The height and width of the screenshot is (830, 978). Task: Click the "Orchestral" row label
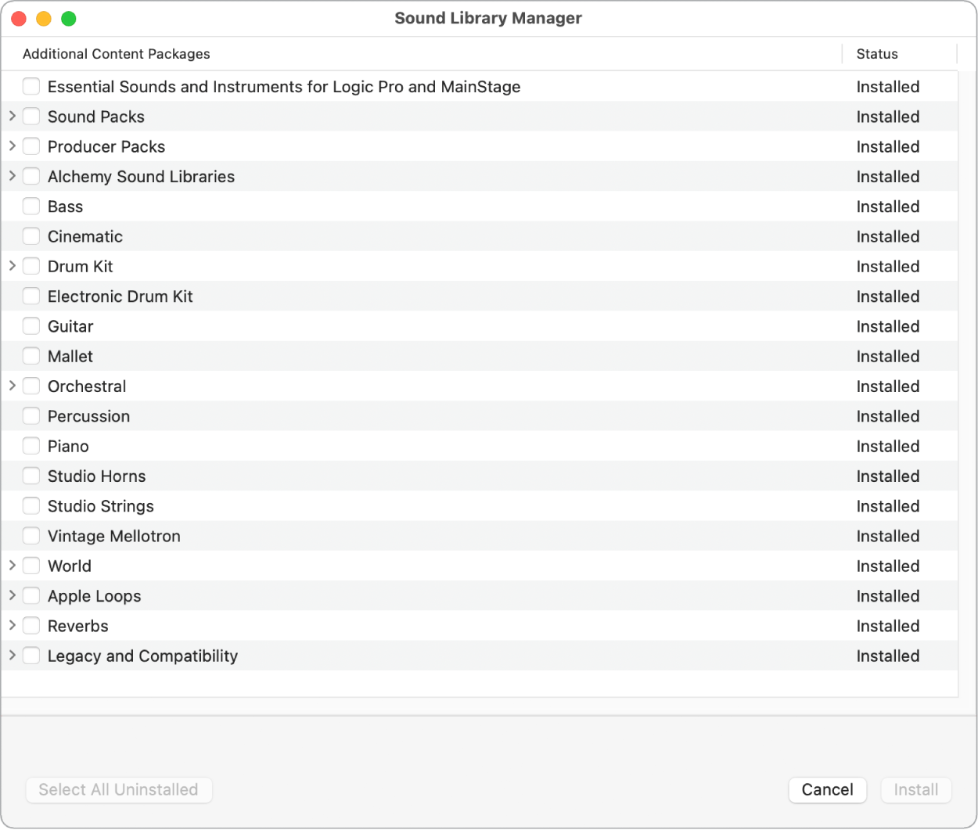coord(87,386)
